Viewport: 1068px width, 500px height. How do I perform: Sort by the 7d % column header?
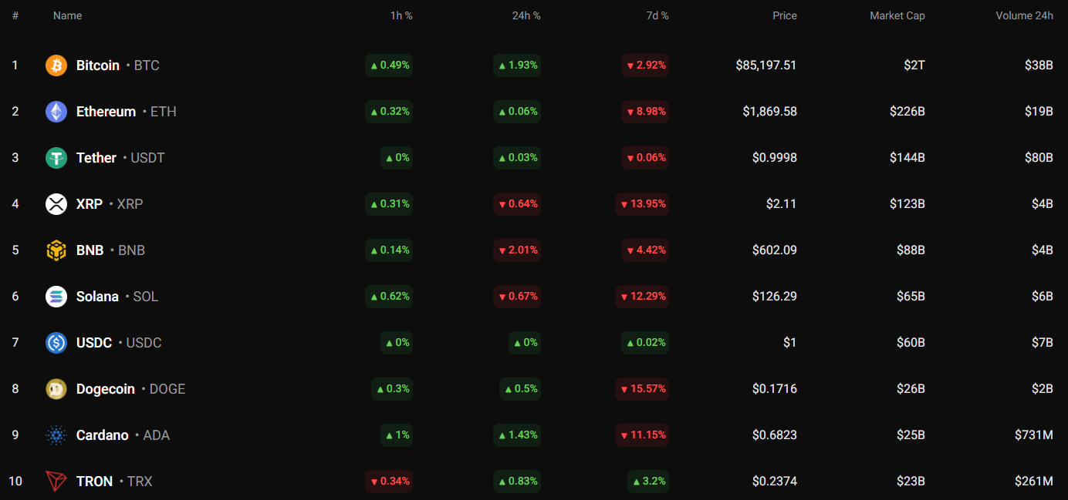click(x=657, y=15)
